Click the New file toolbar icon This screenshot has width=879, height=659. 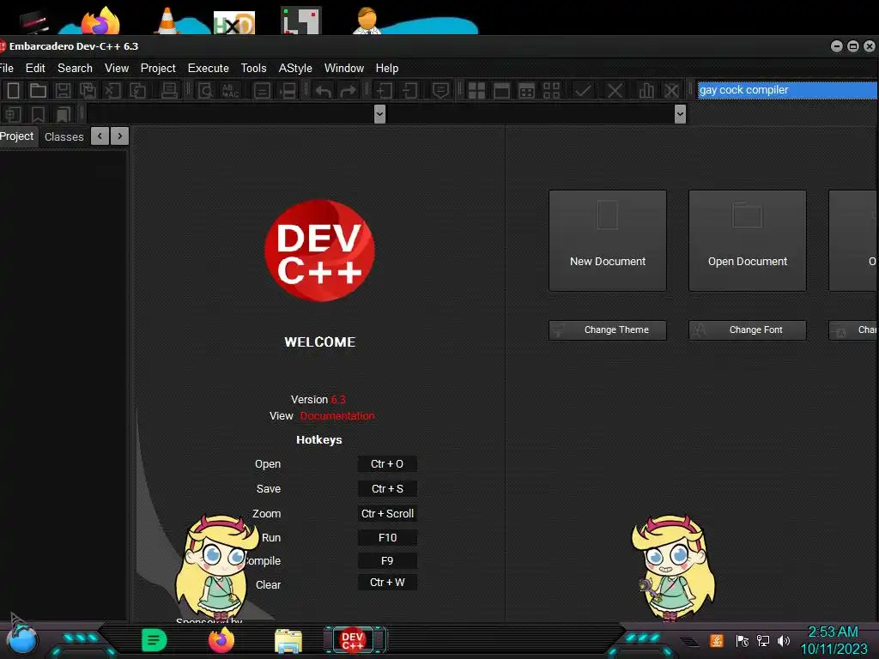point(14,90)
